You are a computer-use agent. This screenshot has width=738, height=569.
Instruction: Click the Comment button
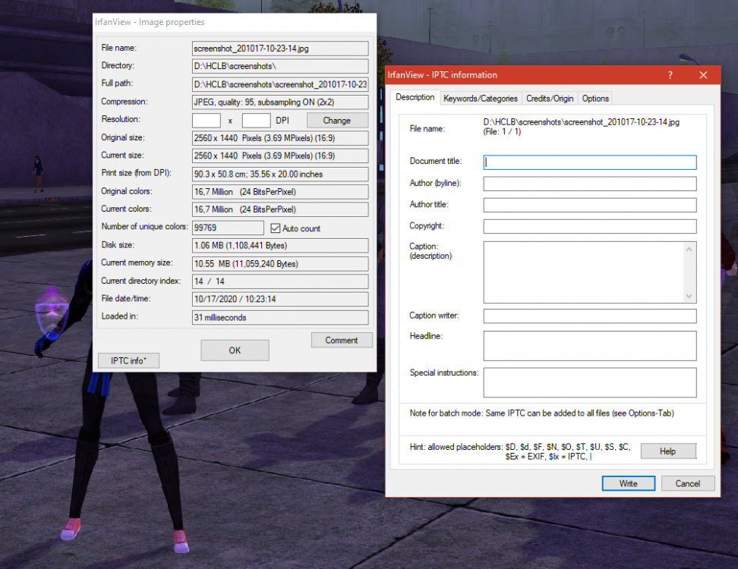click(x=342, y=340)
